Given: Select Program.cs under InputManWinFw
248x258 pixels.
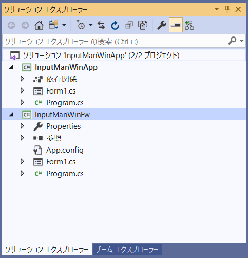Looking at the screenshot, I should [65, 174].
